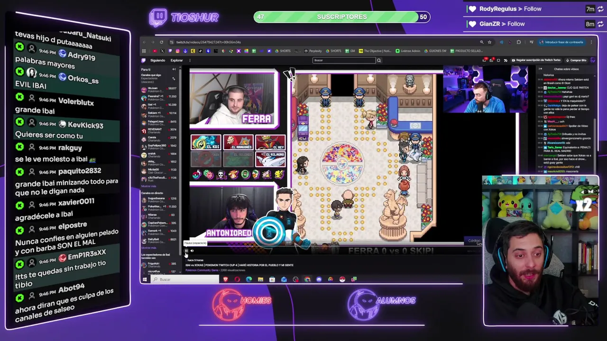Reload the Twitch page
Screen dimensions: 607x341
162,42
